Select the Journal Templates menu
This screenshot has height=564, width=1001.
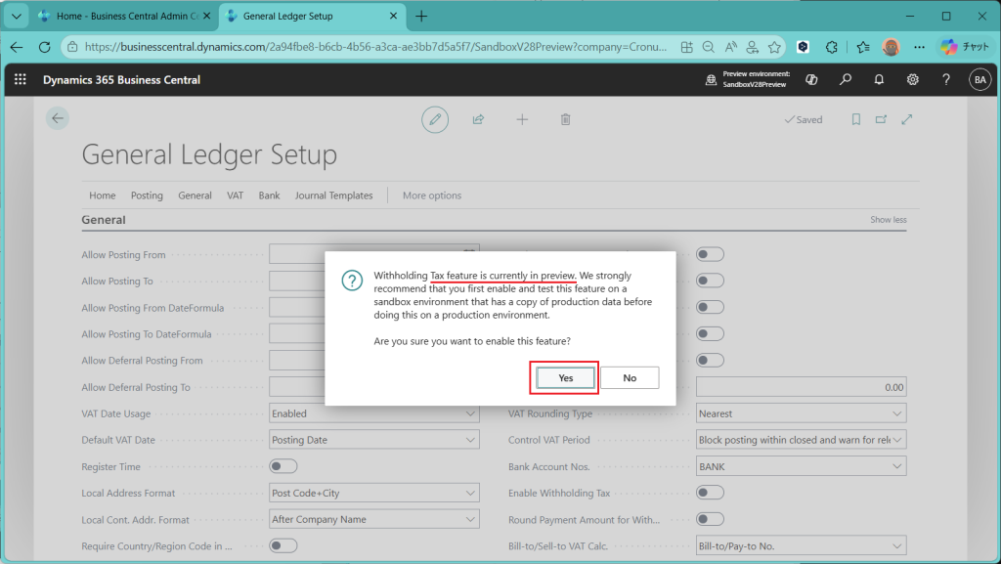[x=333, y=195]
